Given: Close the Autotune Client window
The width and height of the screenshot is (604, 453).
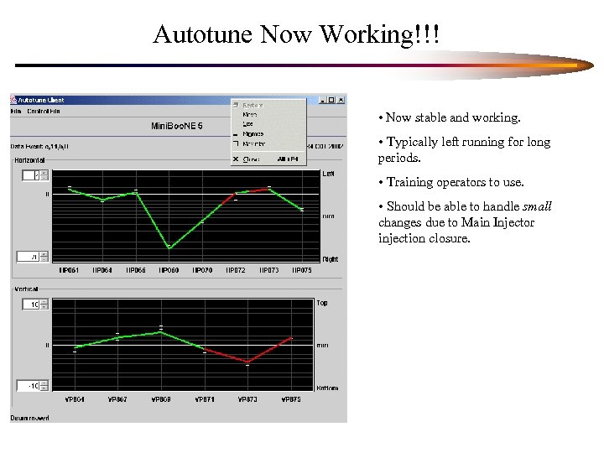Looking at the screenshot, I should tap(341, 100).
